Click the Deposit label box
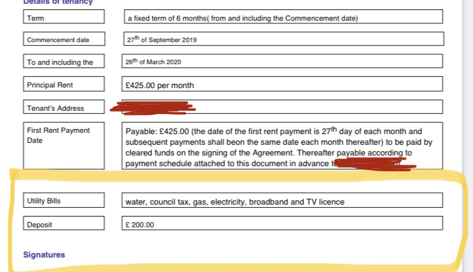 [64, 223]
